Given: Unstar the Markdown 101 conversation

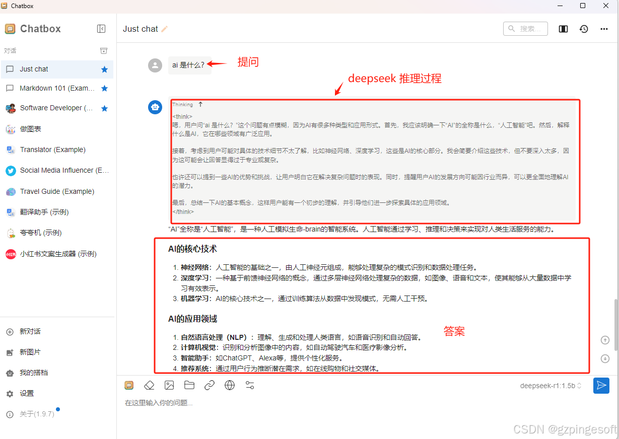Looking at the screenshot, I should coord(105,89).
